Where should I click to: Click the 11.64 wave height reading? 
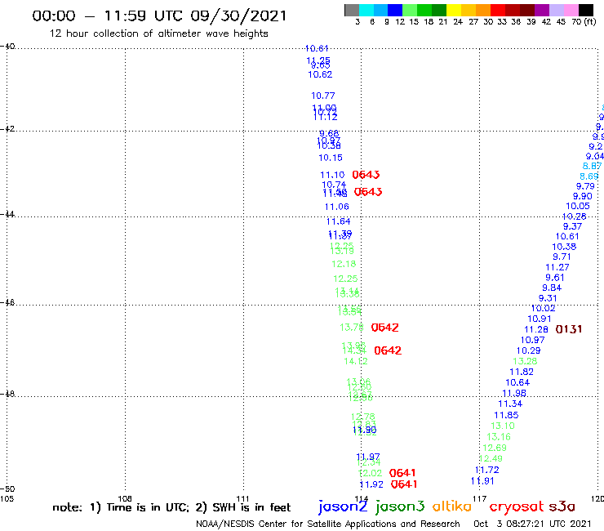click(338, 221)
